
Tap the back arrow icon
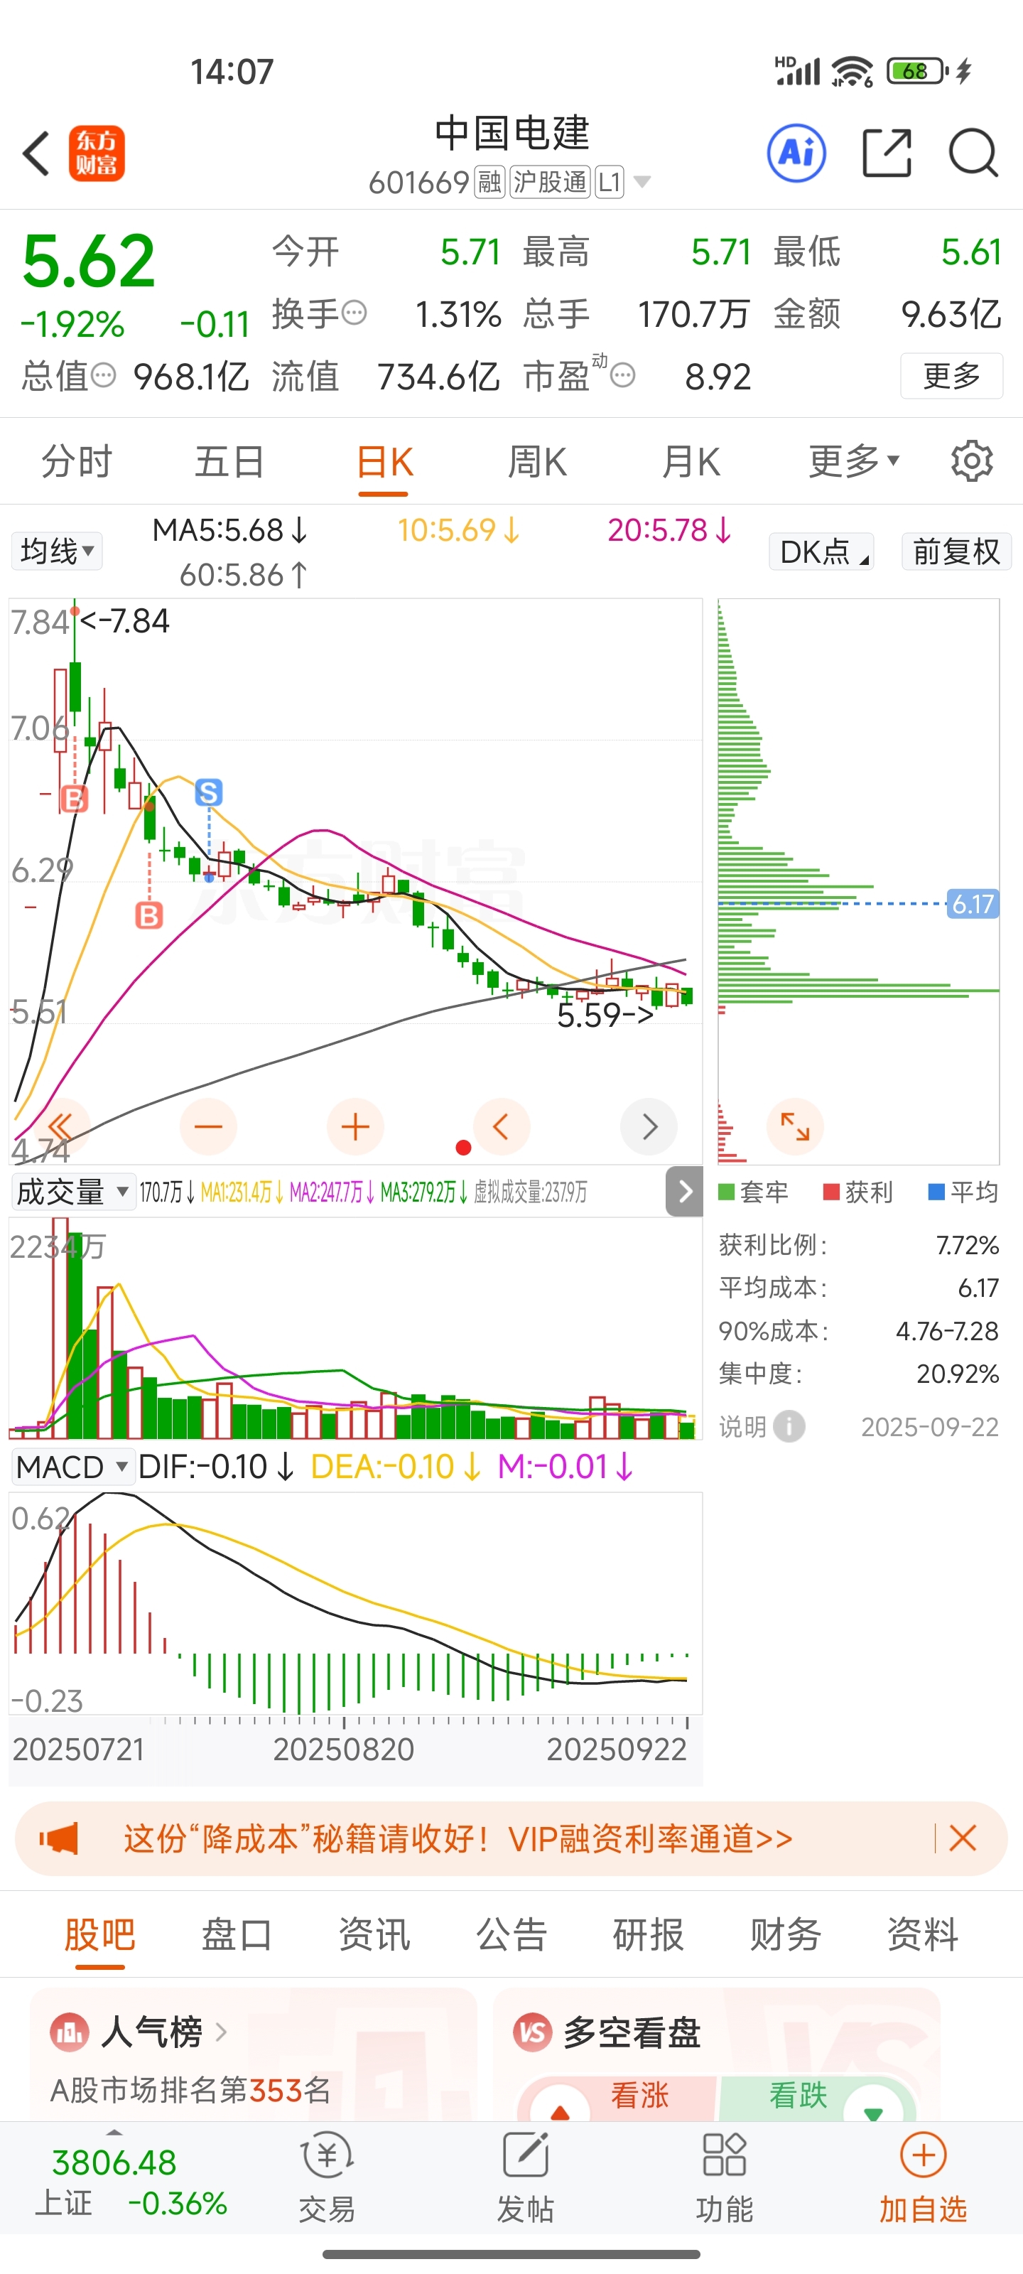click(x=36, y=153)
